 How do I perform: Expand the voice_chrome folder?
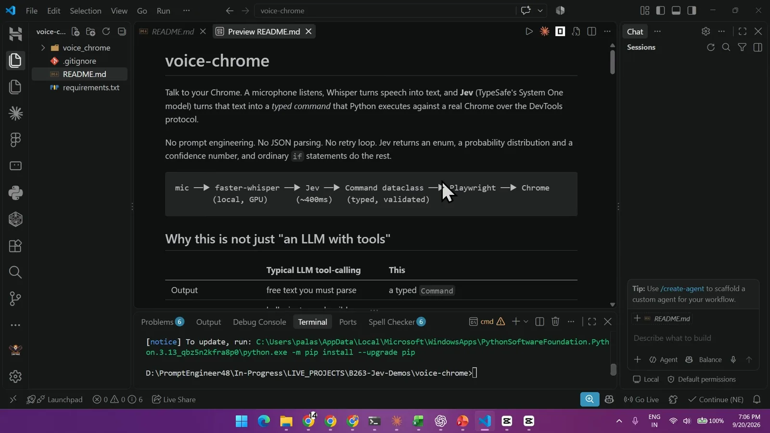[79, 48]
